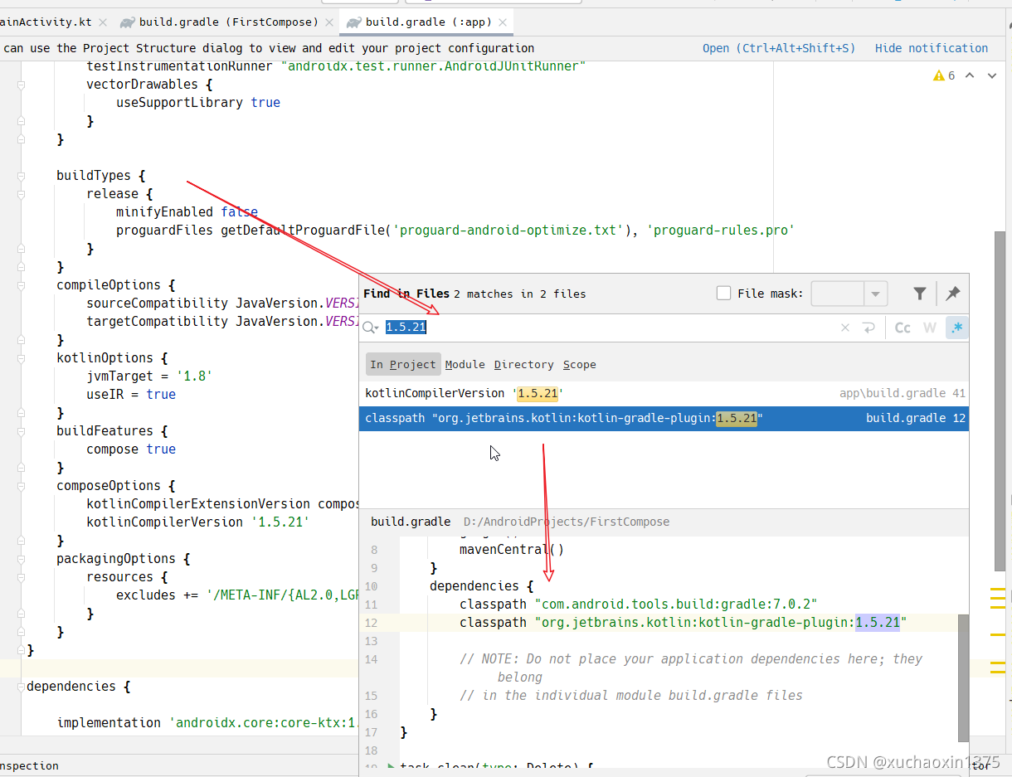Select the In Project scope tab
Viewport: 1012px width, 777px height.
(x=403, y=364)
